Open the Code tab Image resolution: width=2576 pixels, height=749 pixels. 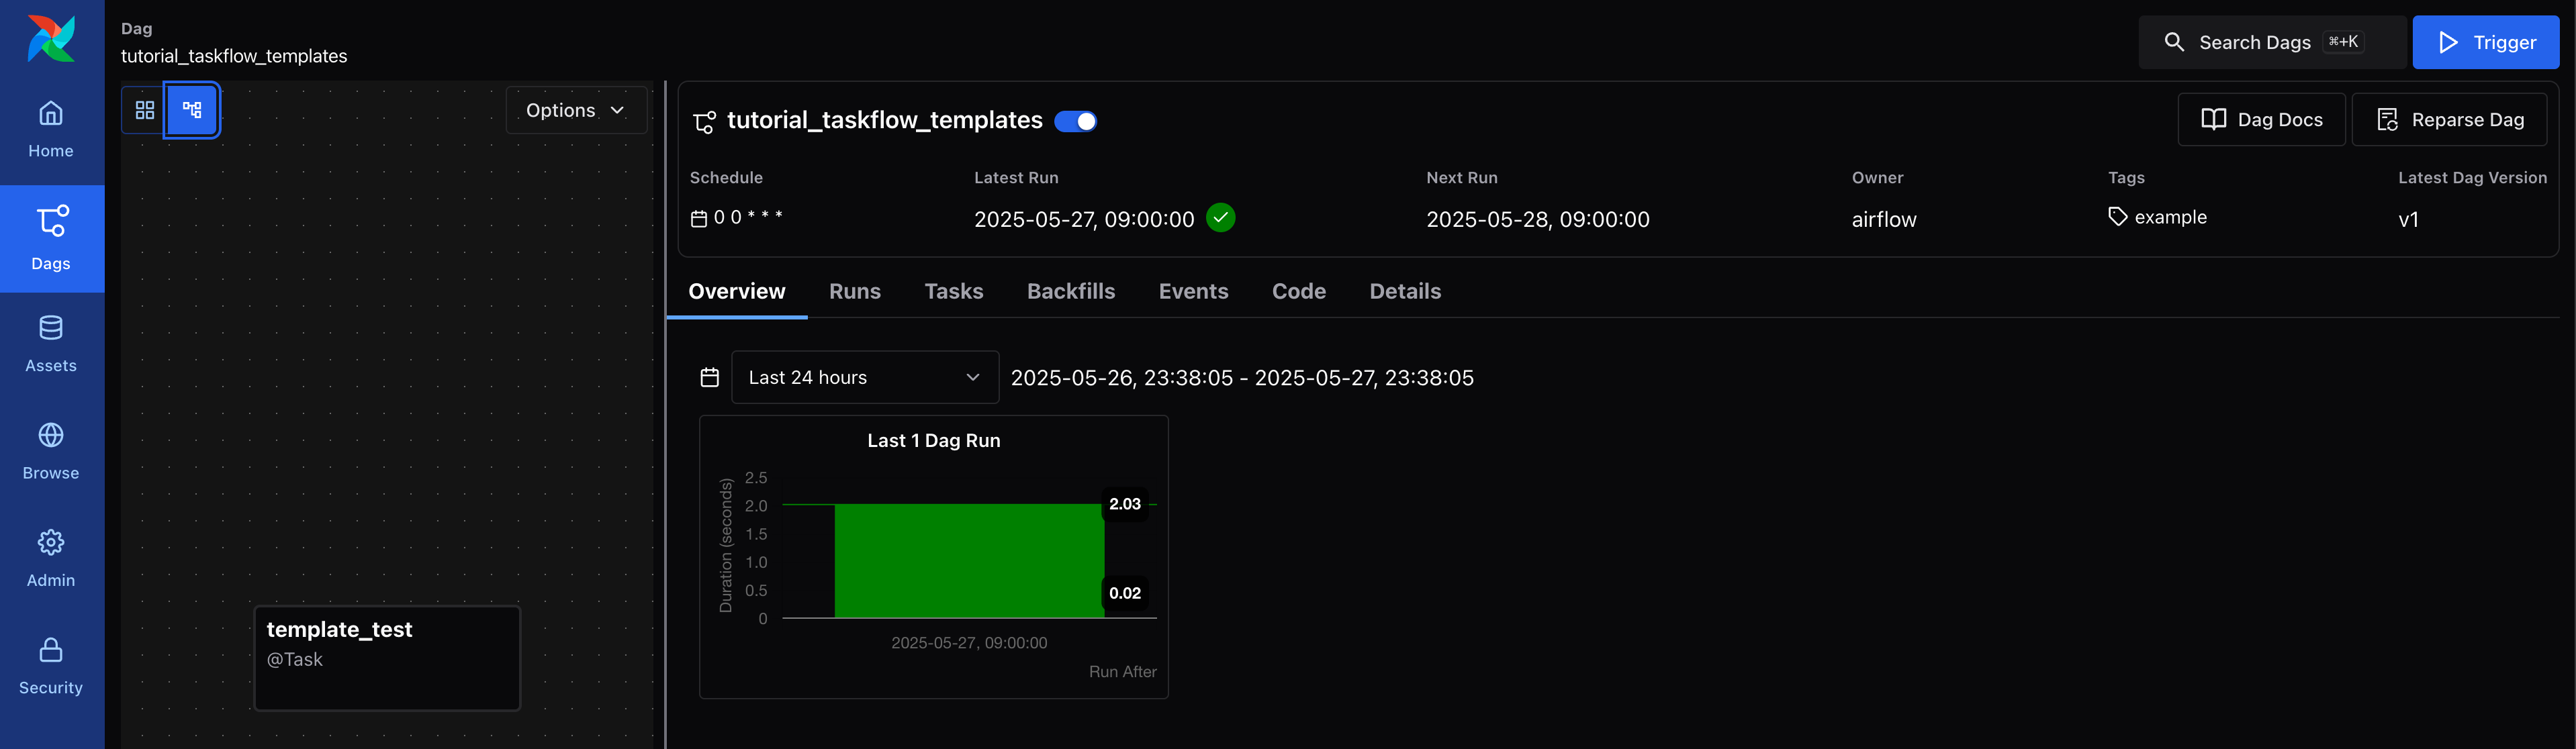click(x=1298, y=291)
